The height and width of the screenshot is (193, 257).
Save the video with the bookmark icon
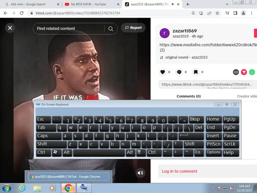pyautogui.click(x=196, y=72)
